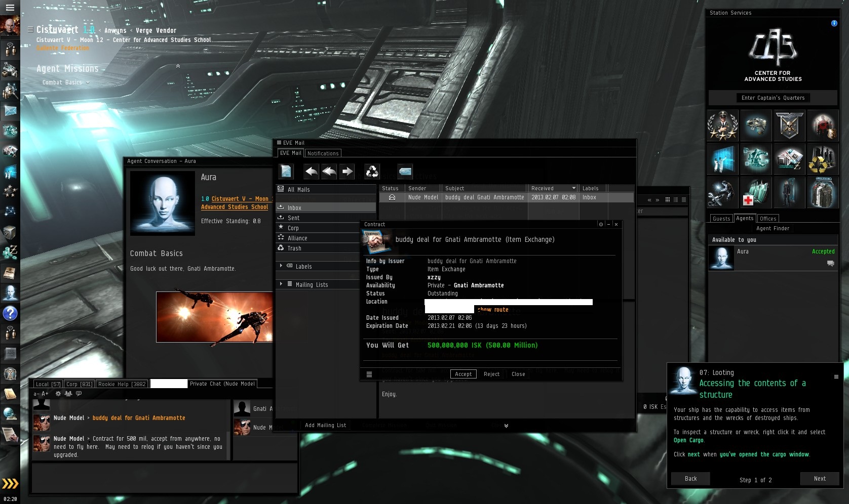
Task: Switch to the Guests tab
Action: tap(721, 219)
